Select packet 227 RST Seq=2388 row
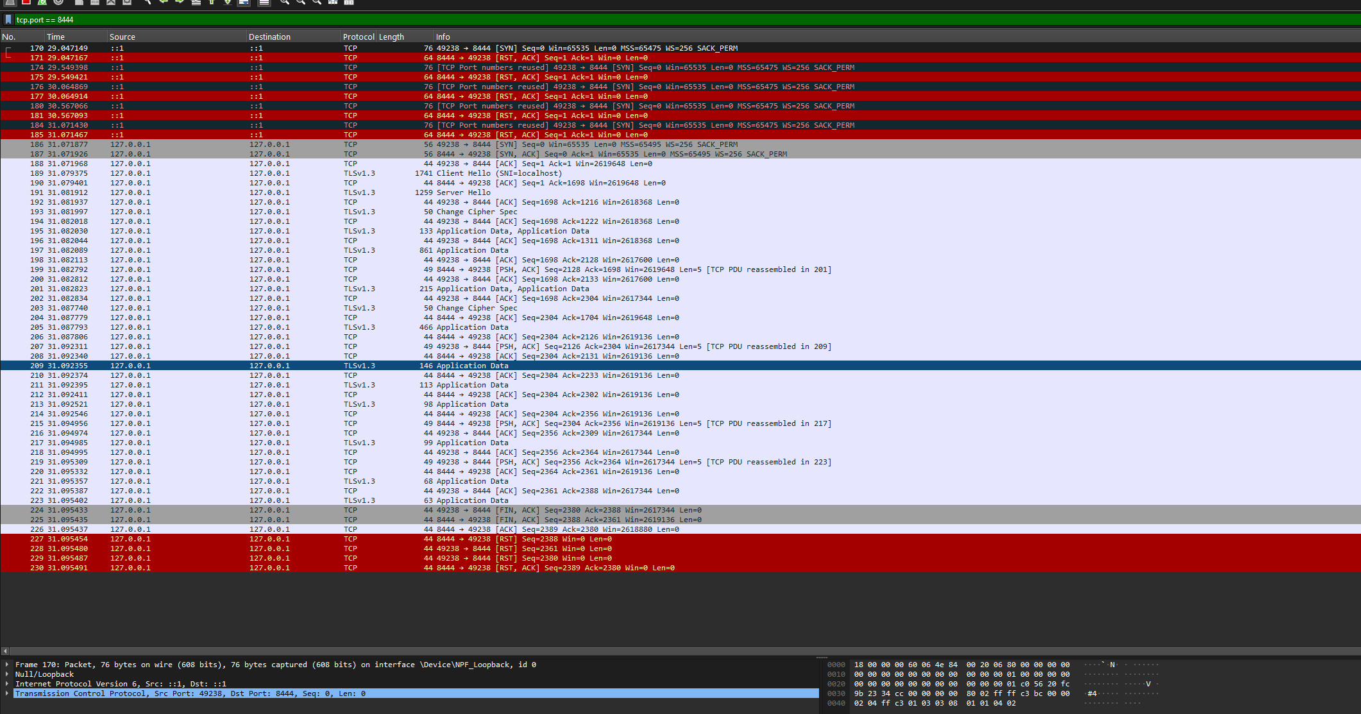Image resolution: width=1361 pixels, height=714 pixels. coord(680,539)
